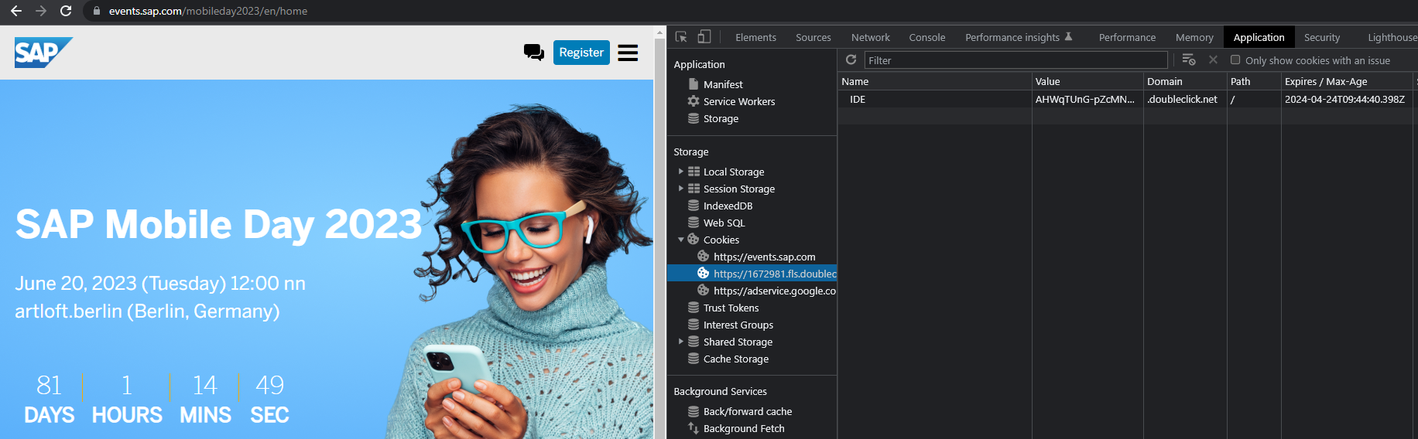
Task: Open Interest Groups item
Action: pyautogui.click(x=738, y=325)
